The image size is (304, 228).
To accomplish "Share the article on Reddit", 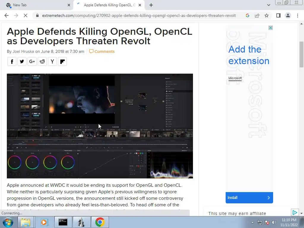I will coord(42,62).
